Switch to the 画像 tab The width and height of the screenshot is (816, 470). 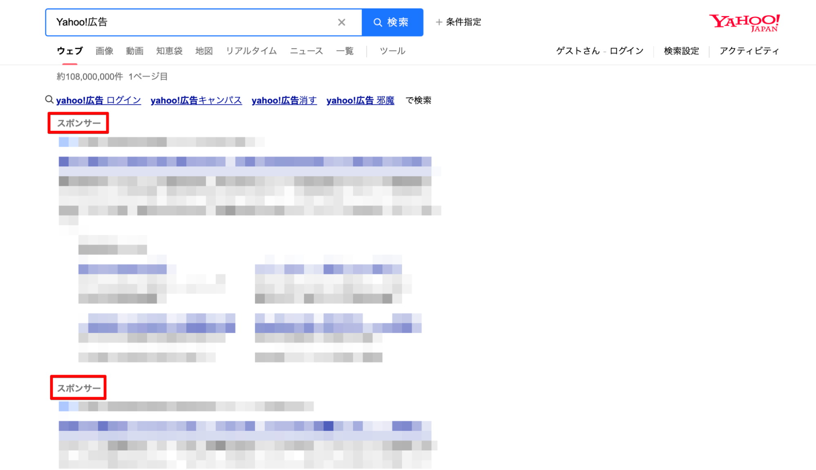click(105, 51)
